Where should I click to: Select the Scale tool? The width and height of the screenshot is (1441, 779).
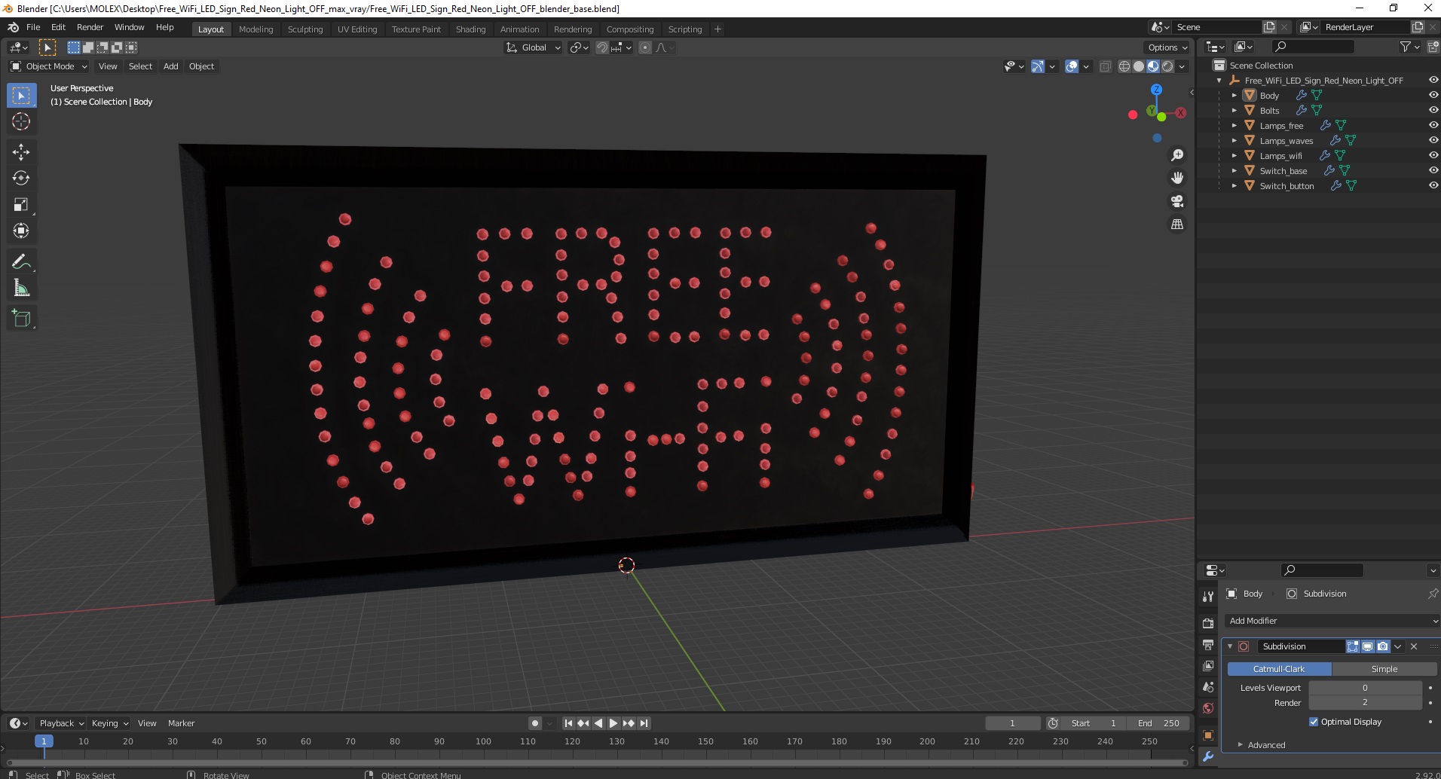(21, 205)
